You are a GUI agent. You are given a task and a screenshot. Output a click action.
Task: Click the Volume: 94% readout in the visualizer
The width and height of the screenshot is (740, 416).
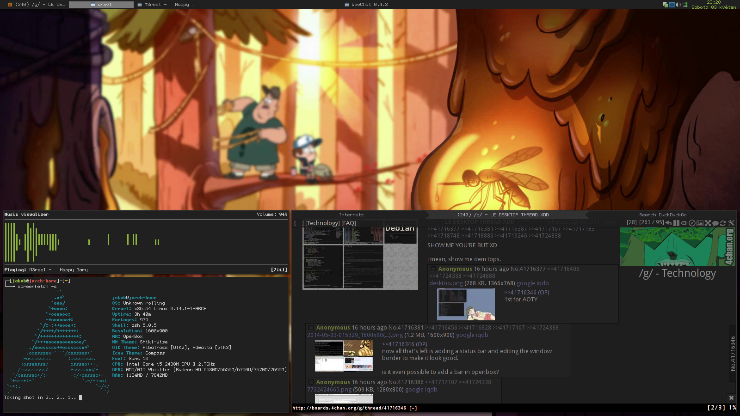272,214
